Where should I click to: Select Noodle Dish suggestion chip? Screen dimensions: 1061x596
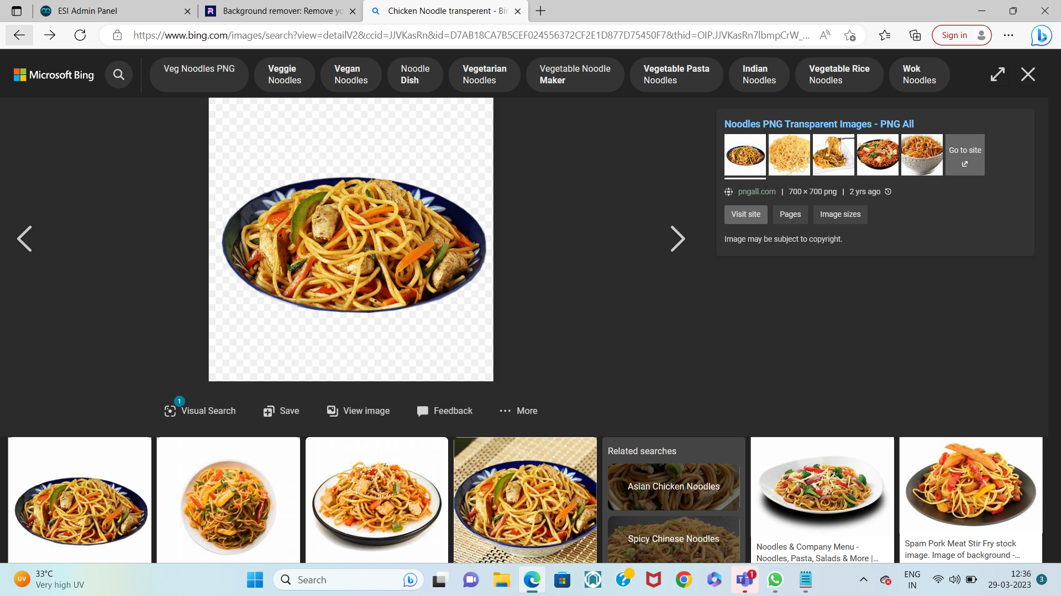click(x=415, y=74)
